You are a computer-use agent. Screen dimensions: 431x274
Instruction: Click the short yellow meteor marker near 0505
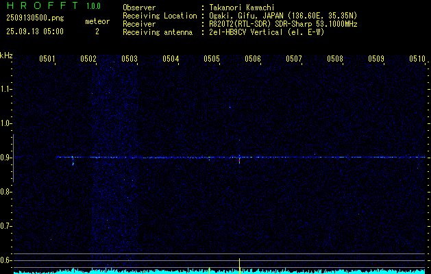click(210, 271)
